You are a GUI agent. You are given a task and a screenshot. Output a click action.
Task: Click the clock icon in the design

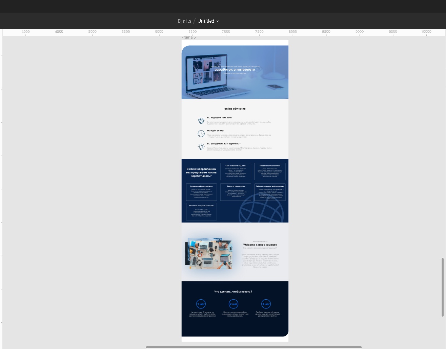click(x=201, y=134)
